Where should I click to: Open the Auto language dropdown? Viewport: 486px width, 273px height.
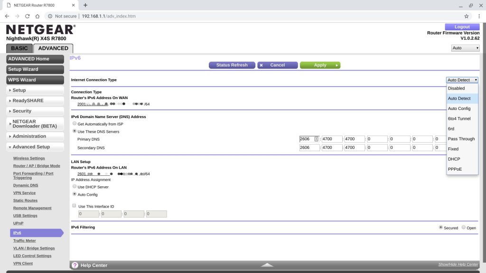coord(465,48)
